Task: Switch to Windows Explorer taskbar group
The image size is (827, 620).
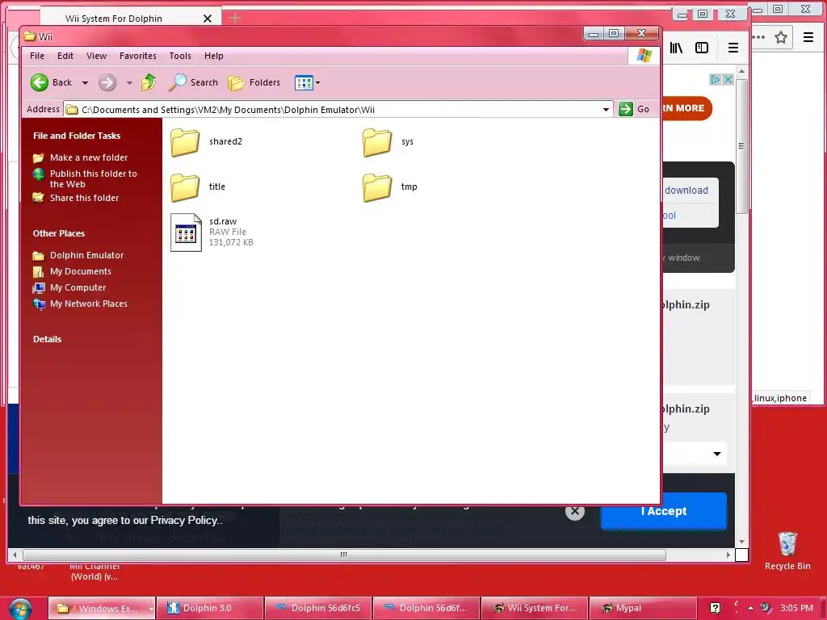Action: (x=102, y=609)
